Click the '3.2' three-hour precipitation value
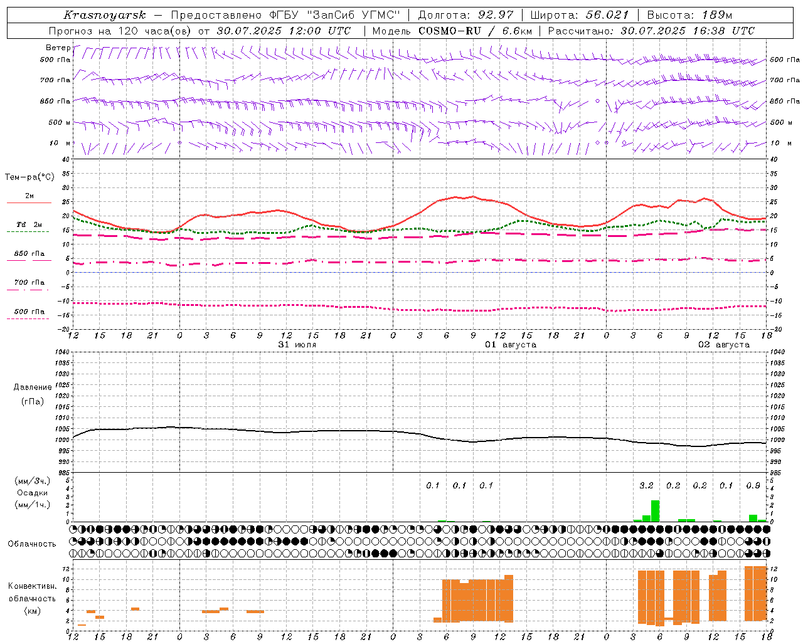 pyautogui.click(x=646, y=485)
